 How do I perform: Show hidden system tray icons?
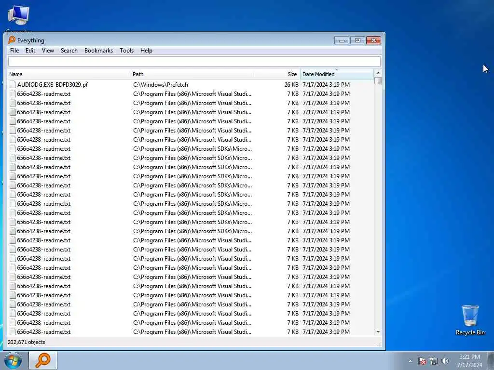pos(410,361)
